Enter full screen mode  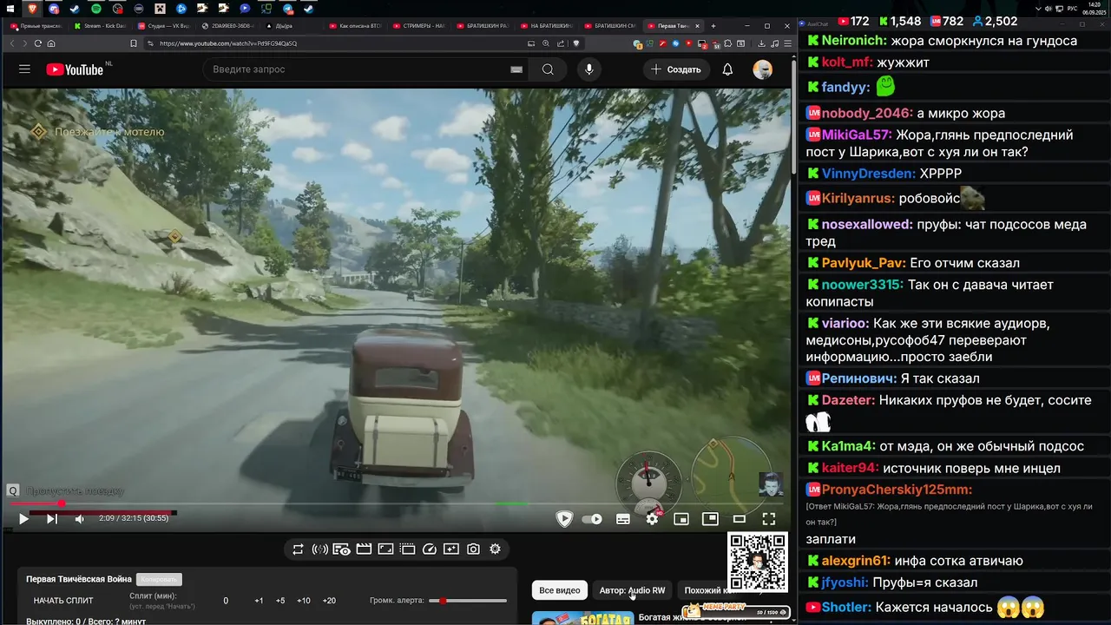[x=768, y=519]
